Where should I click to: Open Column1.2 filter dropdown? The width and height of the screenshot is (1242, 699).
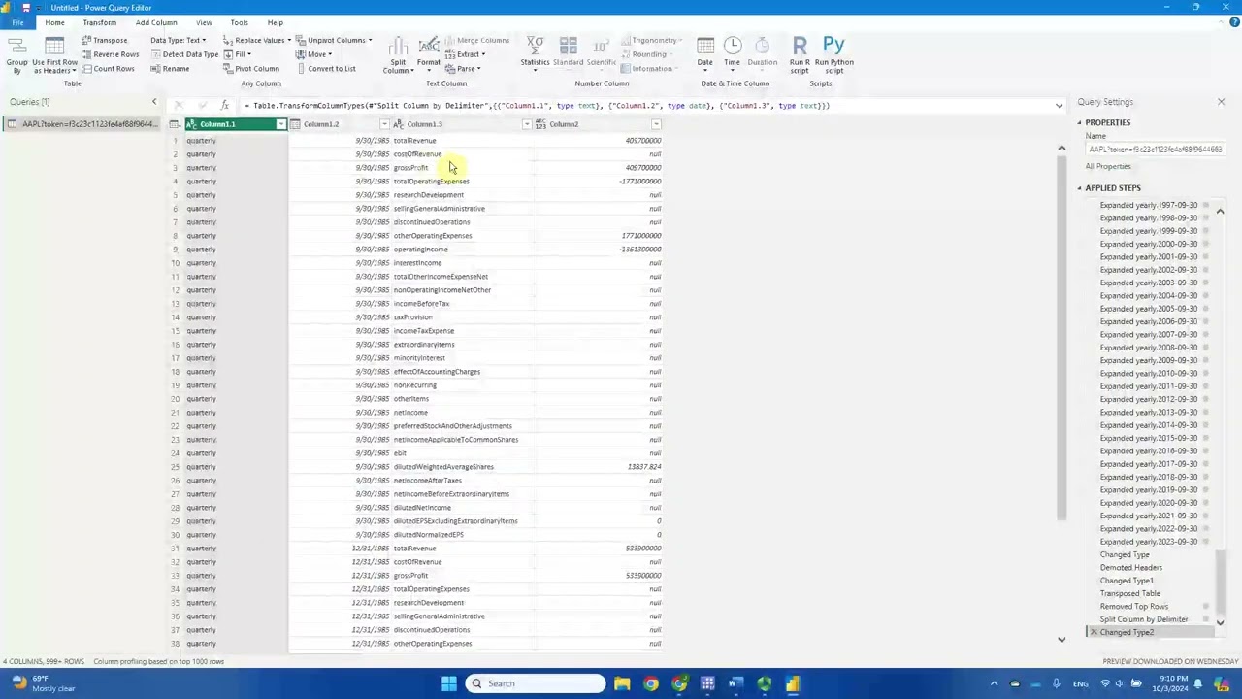384,124
